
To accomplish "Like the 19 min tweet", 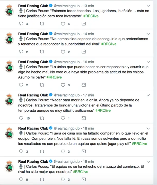I will coord(63,180).
